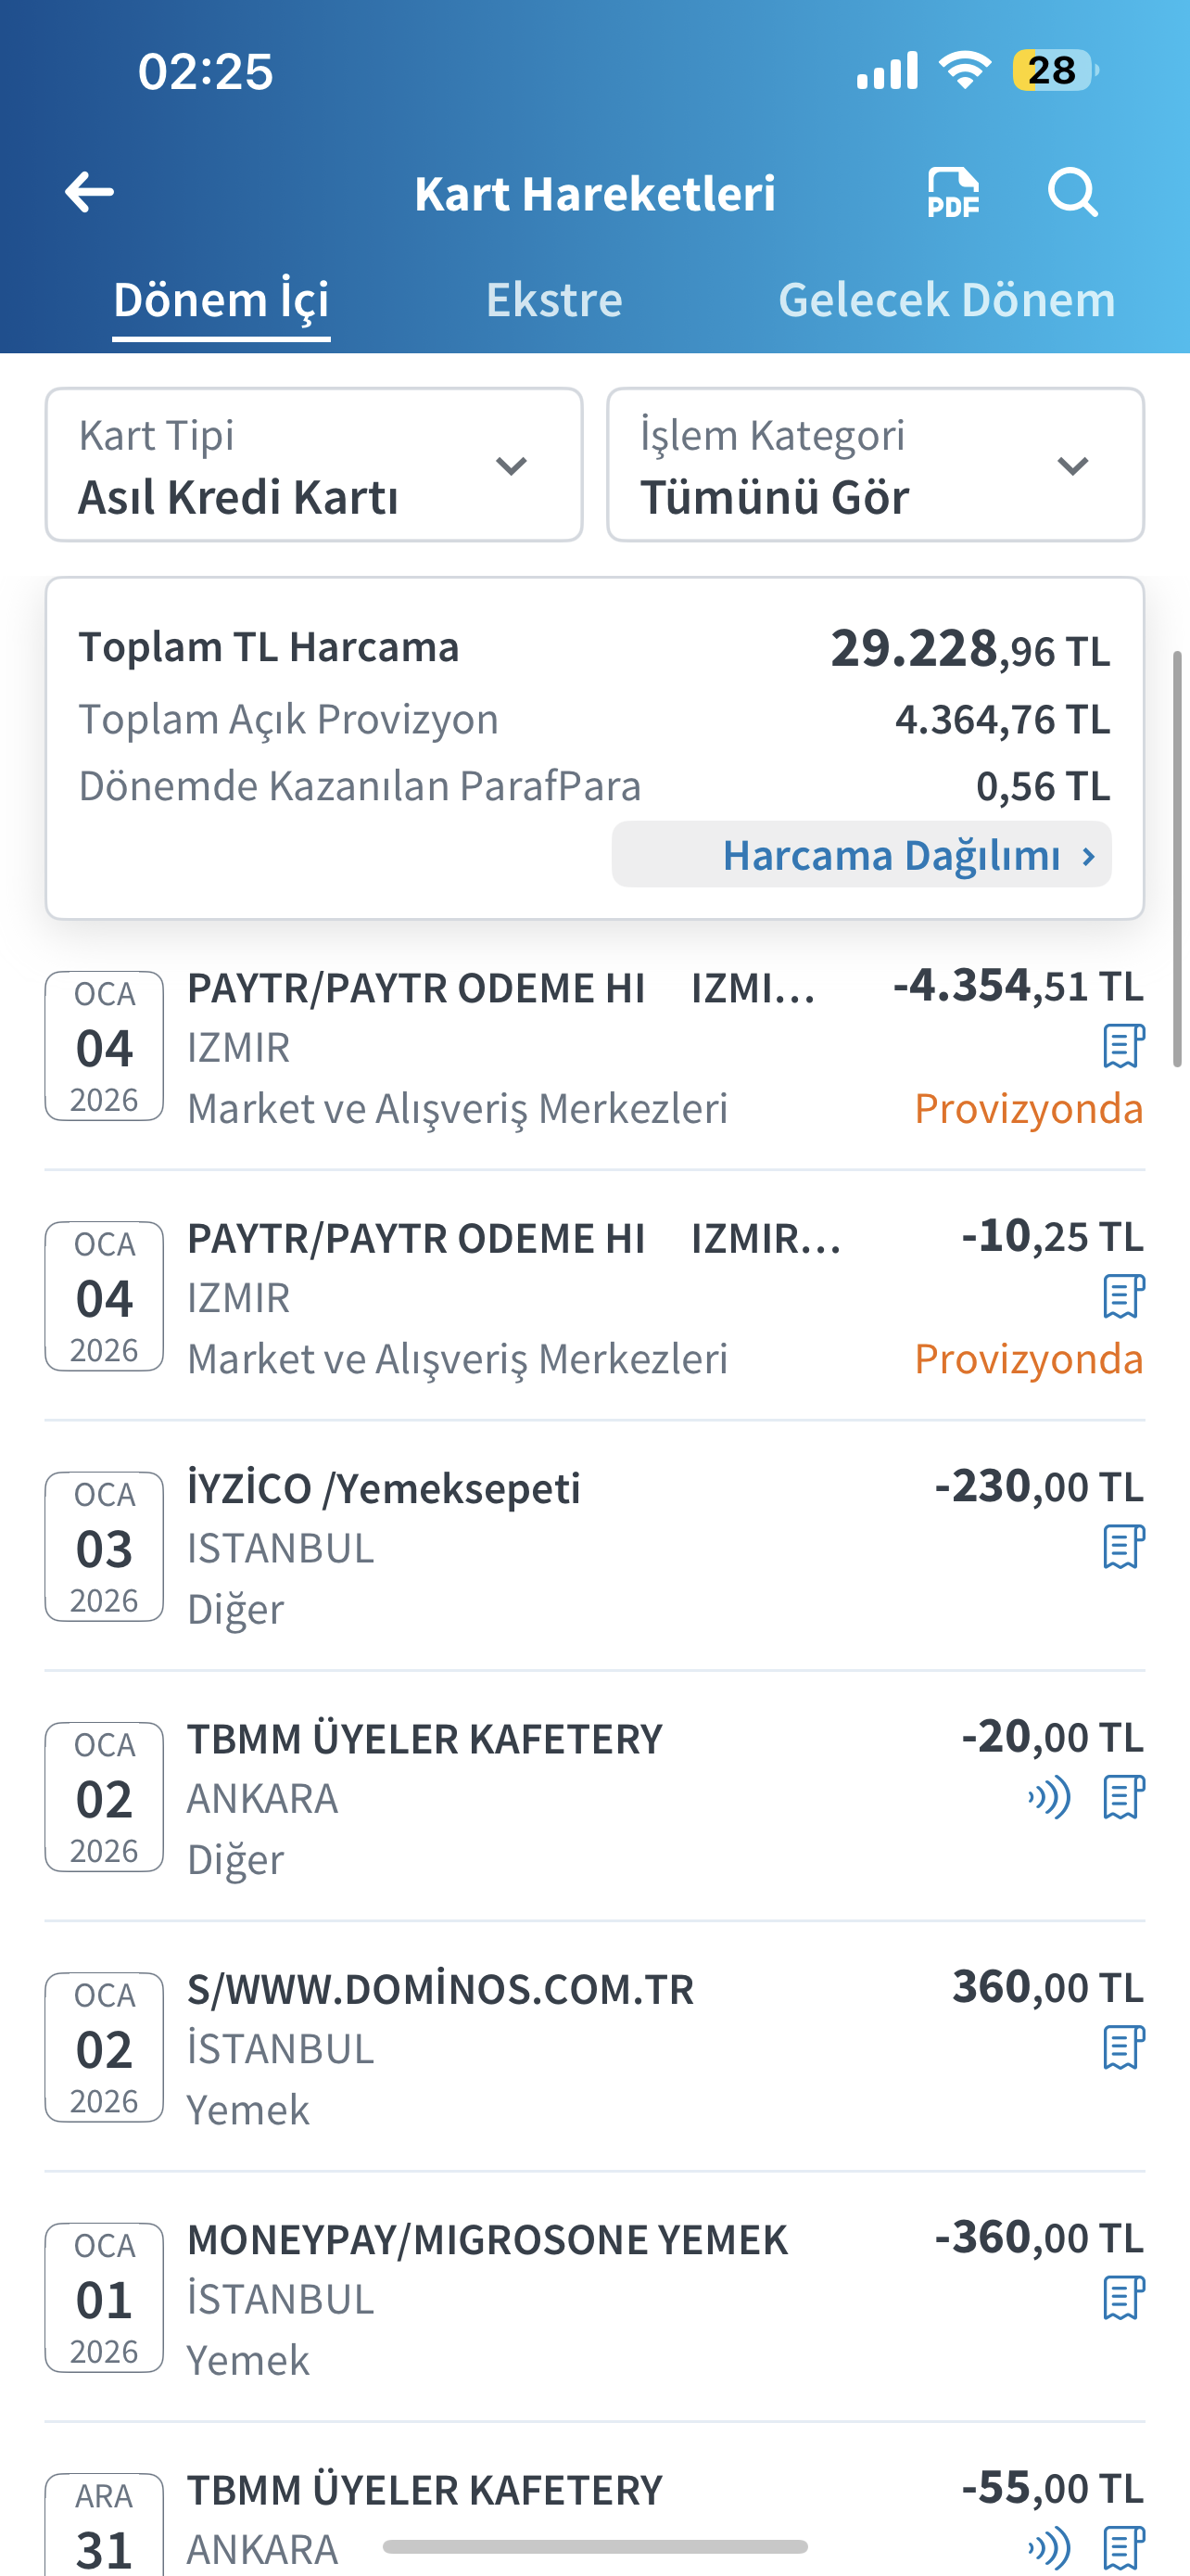Open Harcama Dağılımı chevron button
This screenshot has width=1190, height=2576.
pyautogui.click(x=861, y=855)
